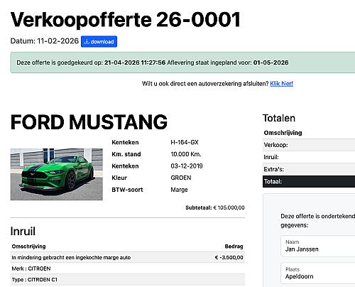The height and width of the screenshot is (287, 355).
Task: Click the BTW-soort value 'Marge'
Action: pos(179,190)
